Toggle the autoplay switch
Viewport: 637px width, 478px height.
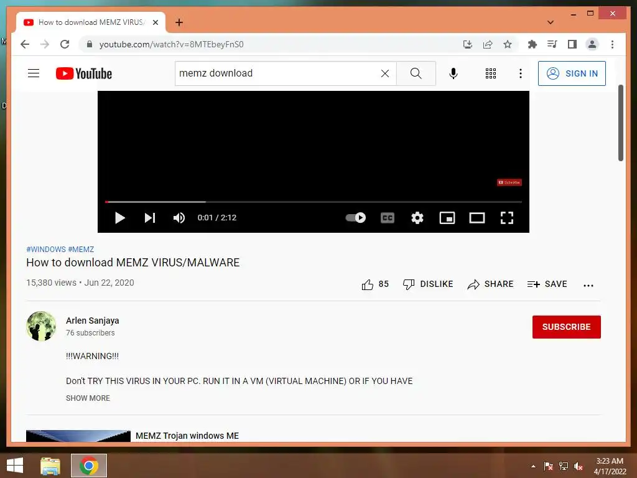click(x=355, y=218)
